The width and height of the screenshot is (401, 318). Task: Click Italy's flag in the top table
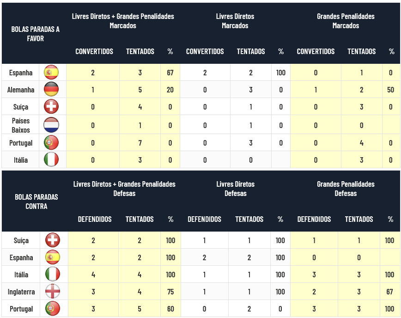pyautogui.click(x=51, y=159)
